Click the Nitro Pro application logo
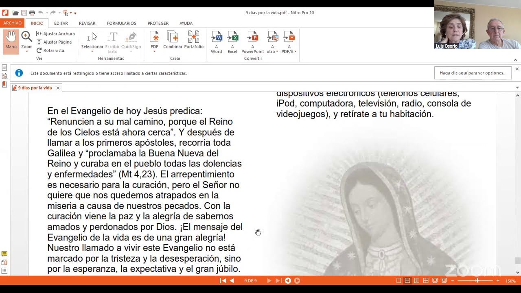The image size is (521, 293). (x=5, y=13)
